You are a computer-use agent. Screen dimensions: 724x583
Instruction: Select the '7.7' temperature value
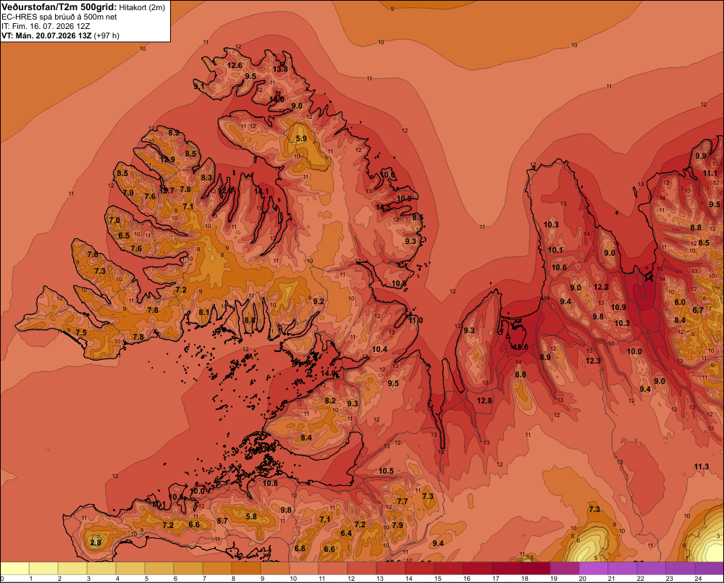click(402, 501)
